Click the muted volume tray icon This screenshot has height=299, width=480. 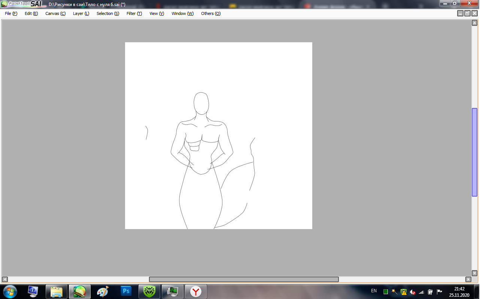click(x=412, y=292)
